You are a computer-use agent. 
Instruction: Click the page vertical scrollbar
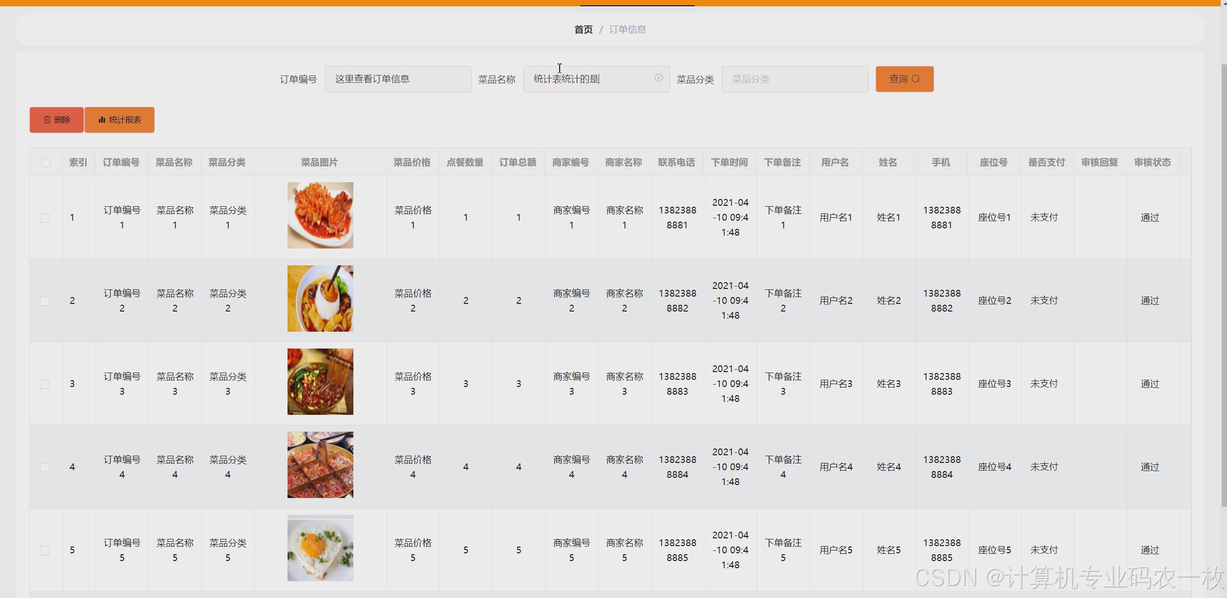(1224, 284)
